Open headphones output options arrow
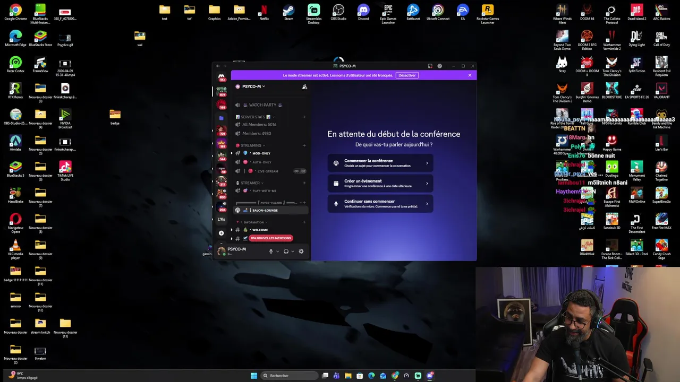 (x=292, y=251)
